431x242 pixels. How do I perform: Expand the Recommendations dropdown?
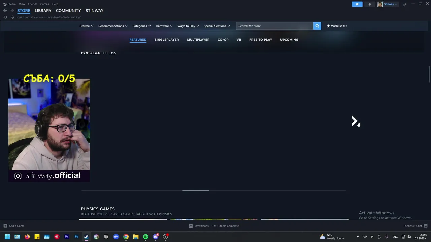coord(113,26)
